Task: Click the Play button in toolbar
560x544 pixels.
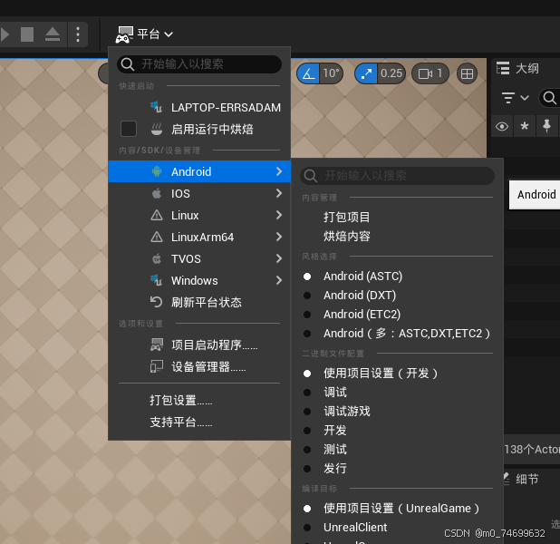Action: (5, 34)
